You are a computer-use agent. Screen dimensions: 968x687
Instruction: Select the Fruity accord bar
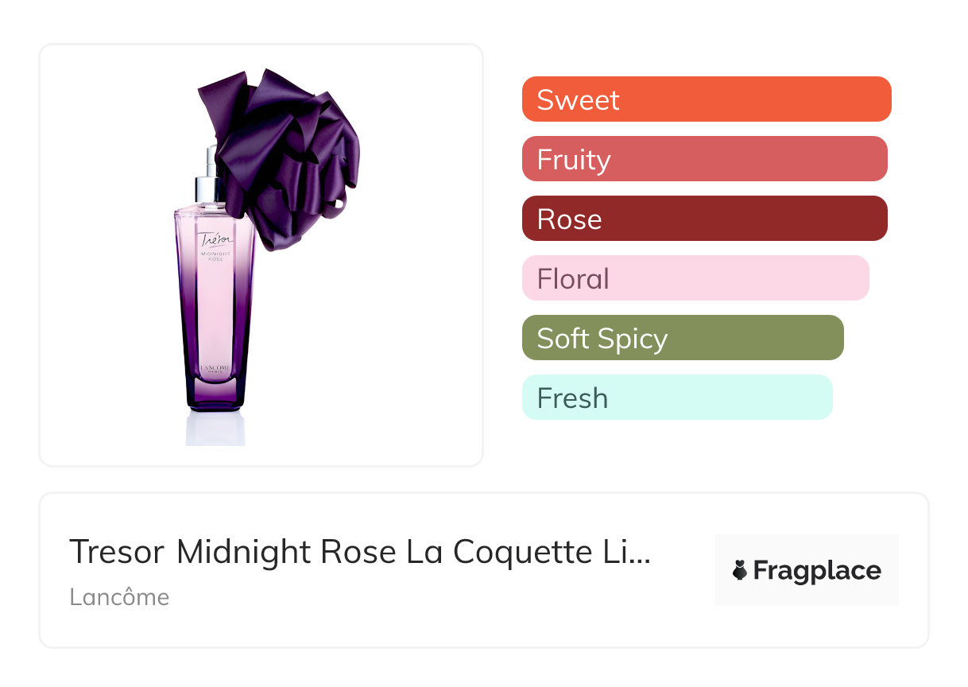pyautogui.click(x=704, y=159)
